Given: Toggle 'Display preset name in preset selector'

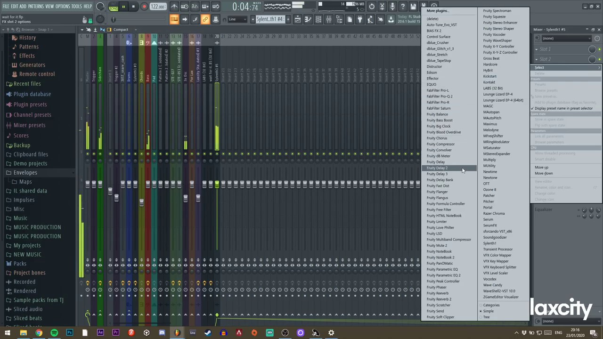Looking at the screenshot, I should pyautogui.click(x=566, y=108).
